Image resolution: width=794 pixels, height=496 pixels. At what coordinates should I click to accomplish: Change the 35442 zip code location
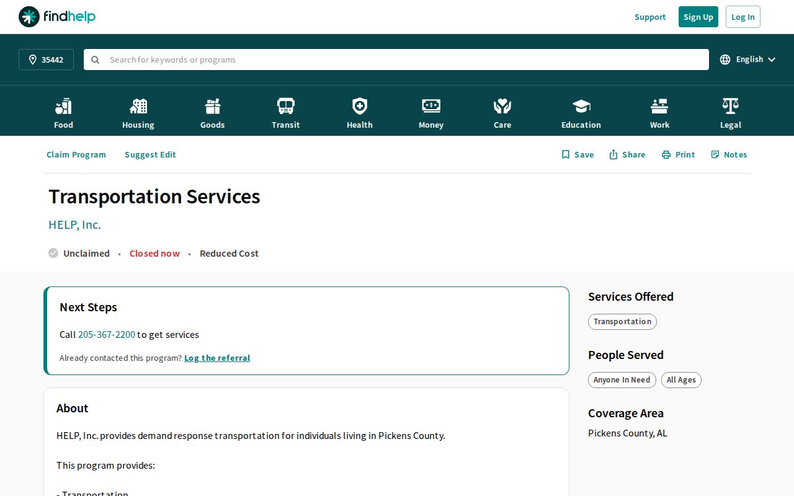pyautogui.click(x=46, y=60)
